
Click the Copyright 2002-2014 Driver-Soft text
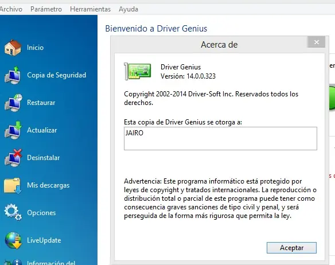click(211, 98)
